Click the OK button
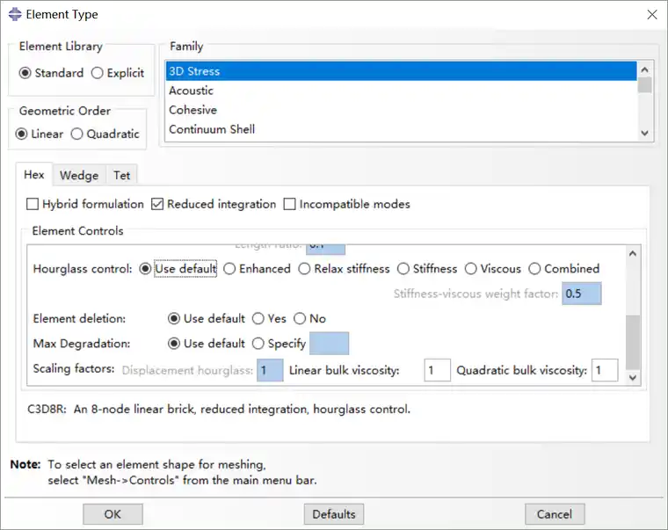 pyautogui.click(x=113, y=514)
